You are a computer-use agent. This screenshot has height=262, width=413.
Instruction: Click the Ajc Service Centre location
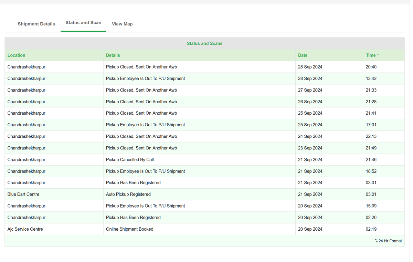(25, 229)
